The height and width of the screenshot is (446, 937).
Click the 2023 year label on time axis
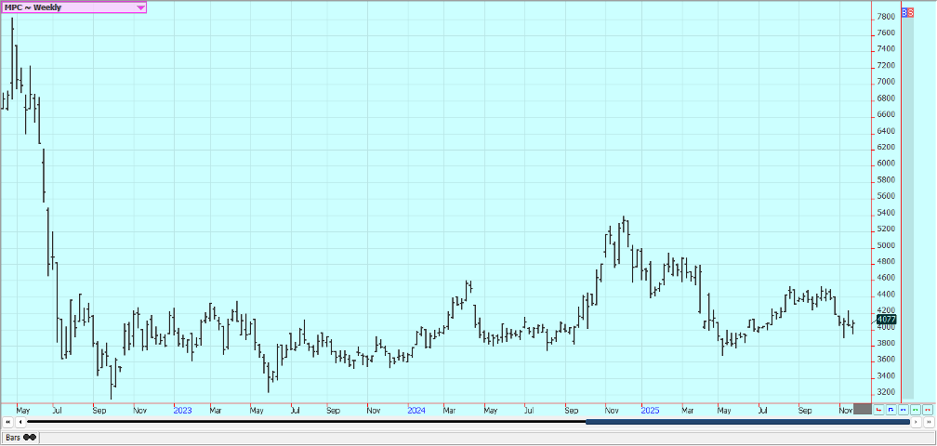click(x=182, y=409)
